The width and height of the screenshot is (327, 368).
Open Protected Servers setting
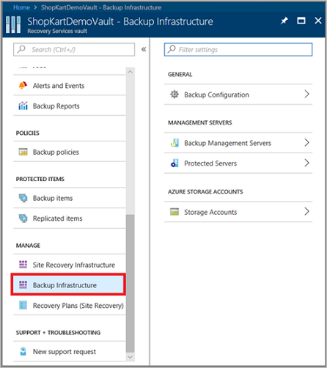(238, 163)
